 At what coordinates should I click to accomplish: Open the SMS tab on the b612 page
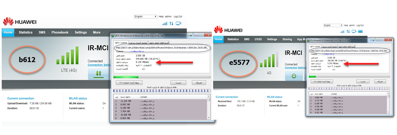[42, 32]
